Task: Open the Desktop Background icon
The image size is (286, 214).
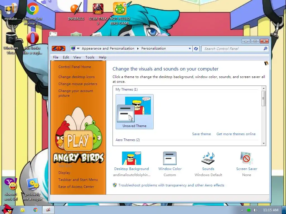Action: pyautogui.click(x=131, y=158)
